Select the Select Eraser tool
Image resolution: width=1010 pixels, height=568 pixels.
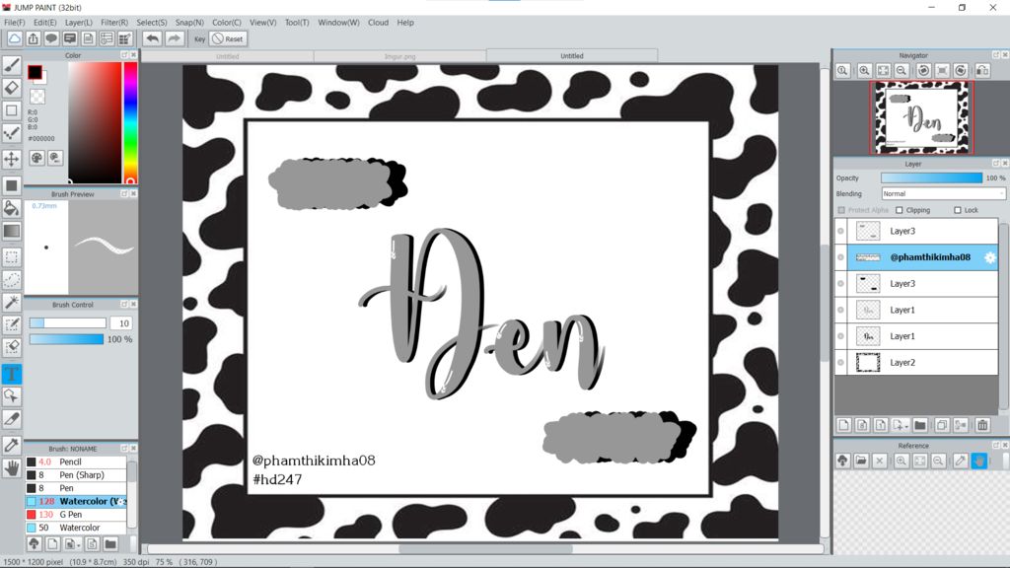[12, 347]
